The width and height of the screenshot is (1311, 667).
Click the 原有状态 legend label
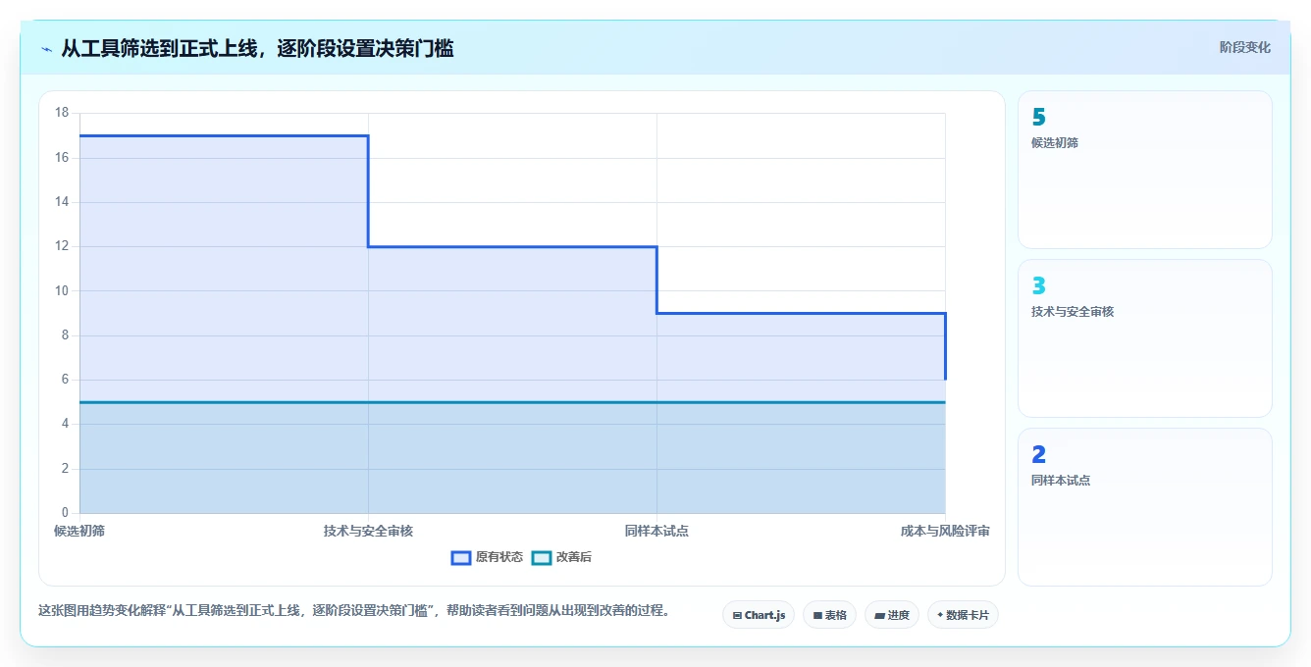[x=499, y=557]
